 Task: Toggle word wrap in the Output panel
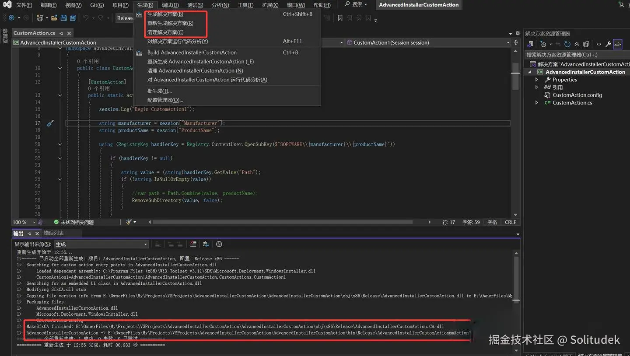point(206,244)
